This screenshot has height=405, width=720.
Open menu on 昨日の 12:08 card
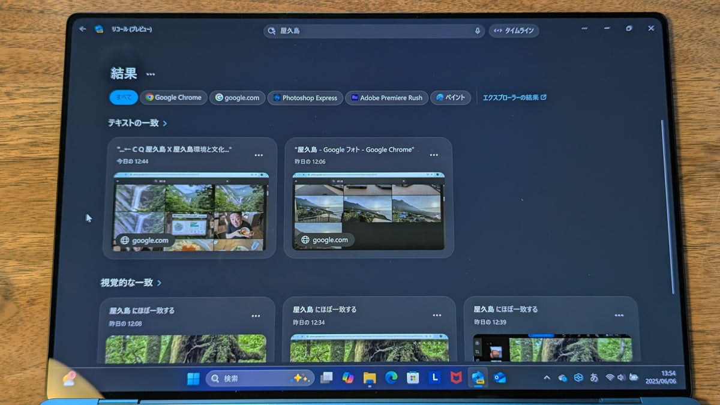coord(256,316)
